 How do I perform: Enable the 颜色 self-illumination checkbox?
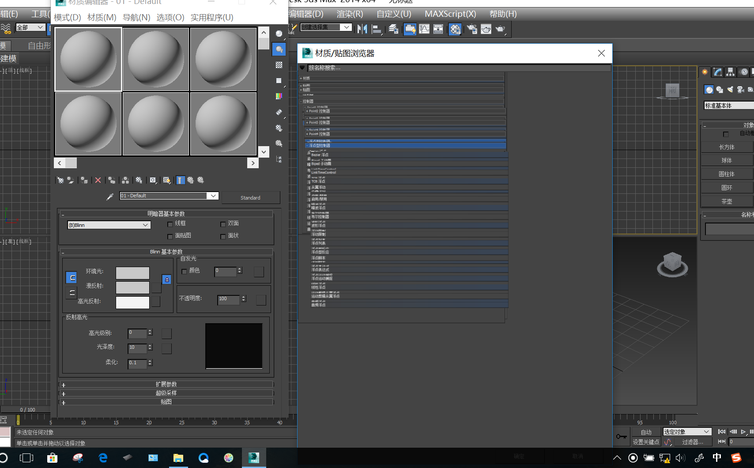[184, 272]
